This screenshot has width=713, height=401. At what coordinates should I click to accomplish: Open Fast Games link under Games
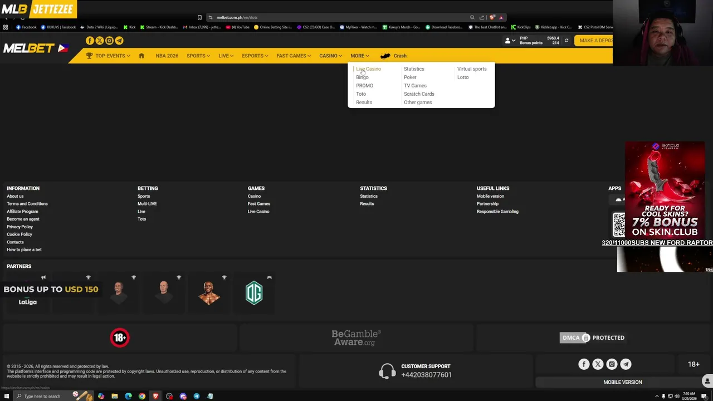[259, 204]
